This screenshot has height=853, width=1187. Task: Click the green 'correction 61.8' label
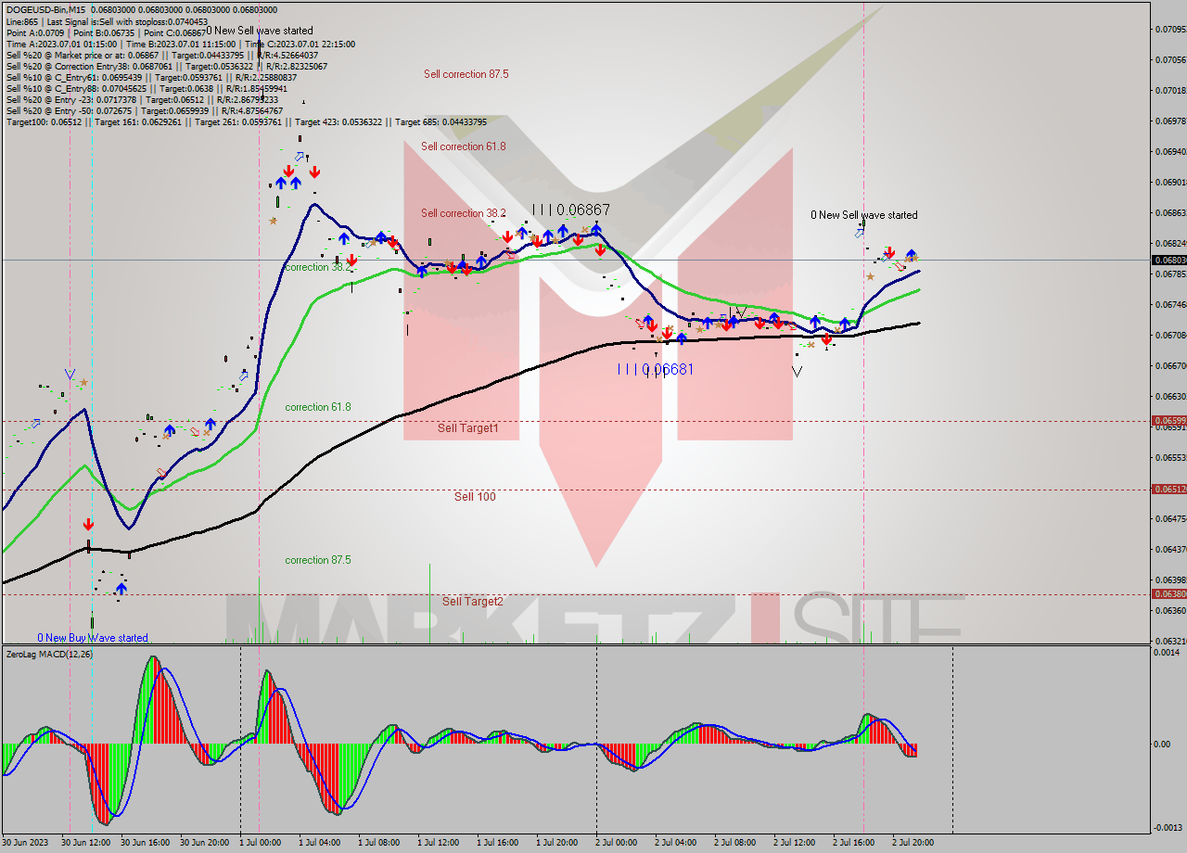(318, 407)
